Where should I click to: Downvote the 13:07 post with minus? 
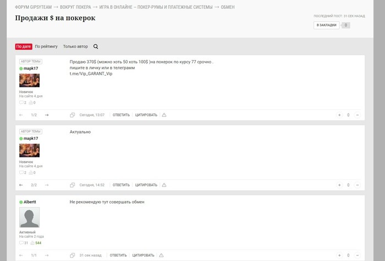tap(358, 115)
